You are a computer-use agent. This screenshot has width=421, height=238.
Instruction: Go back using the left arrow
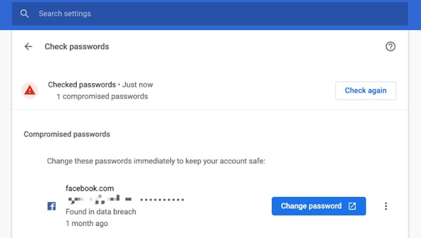click(x=28, y=47)
